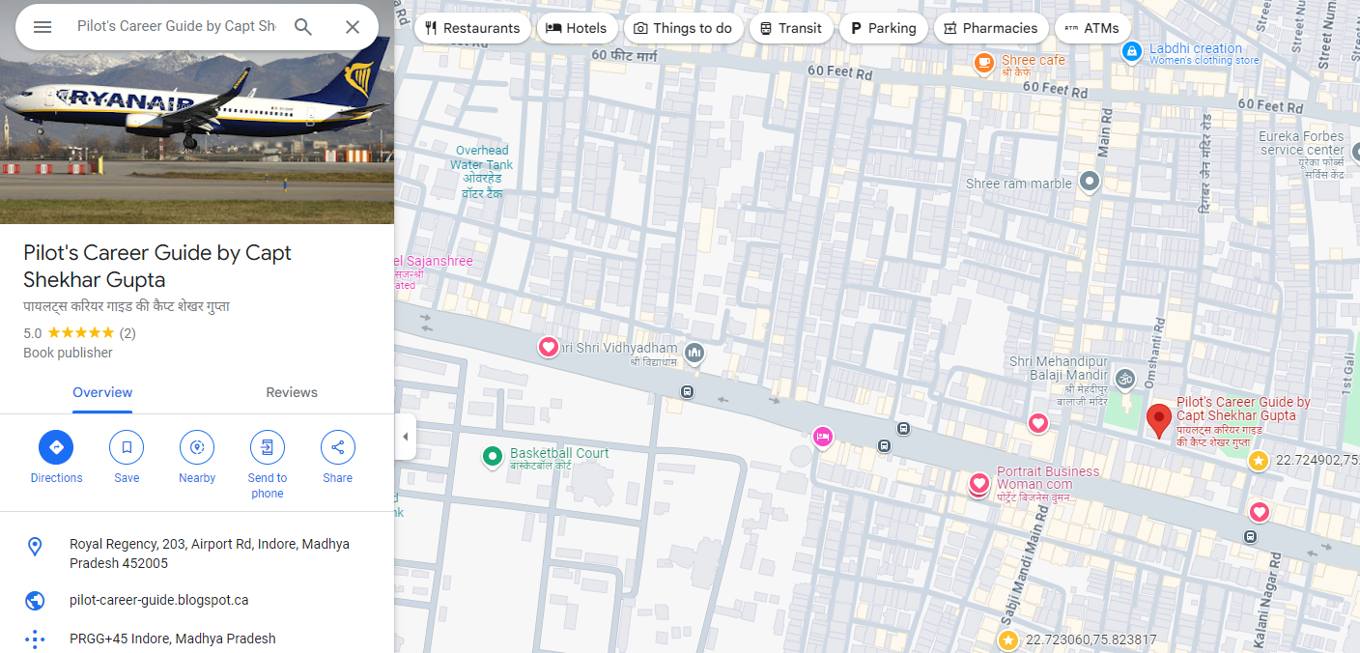Click the starred marker 22.724902
1360x653 pixels.
pyautogui.click(x=1259, y=461)
